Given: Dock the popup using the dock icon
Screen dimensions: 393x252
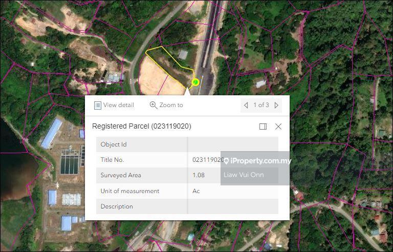Looking at the screenshot, I should click(263, 127).
